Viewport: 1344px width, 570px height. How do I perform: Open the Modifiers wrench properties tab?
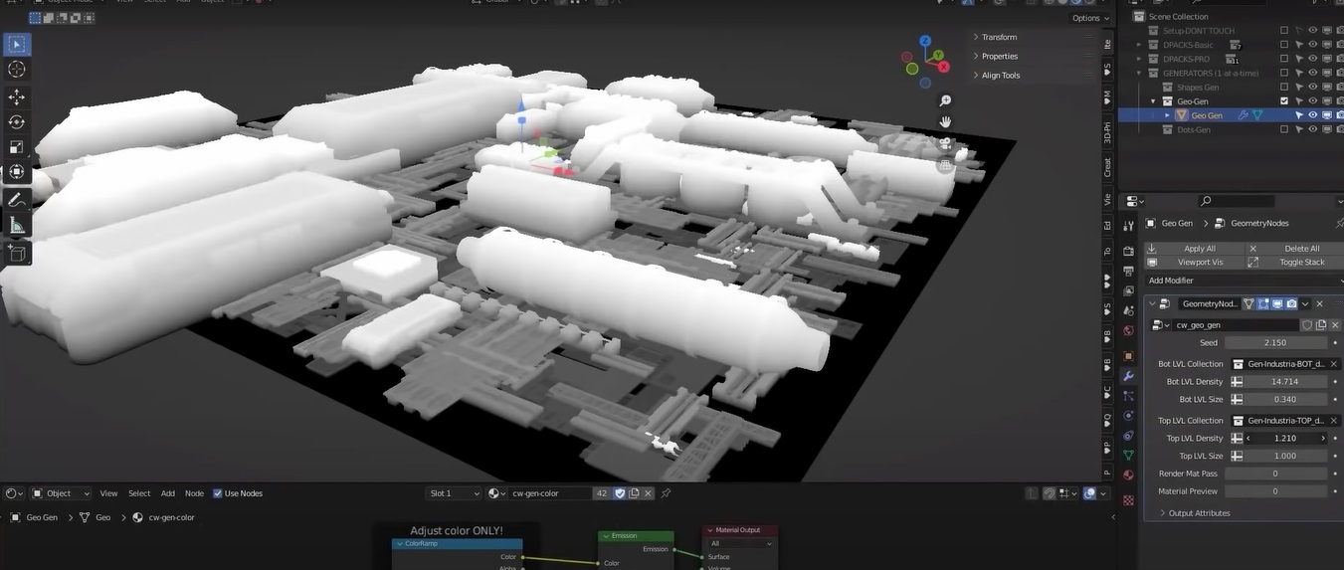pyautogui.click(x=1128, y=376)
